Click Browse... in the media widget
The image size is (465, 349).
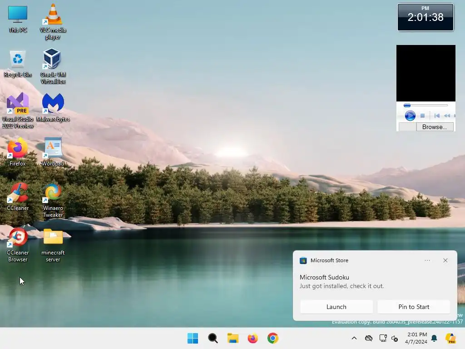(x=435, y=127)
